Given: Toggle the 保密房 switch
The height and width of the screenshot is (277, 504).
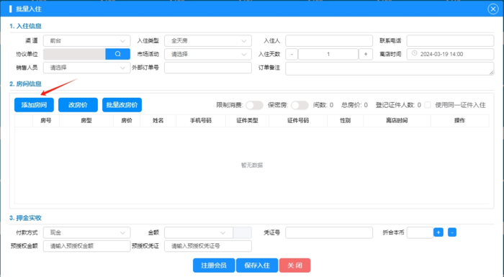Looking at the screenshot, I should point(300,105).
